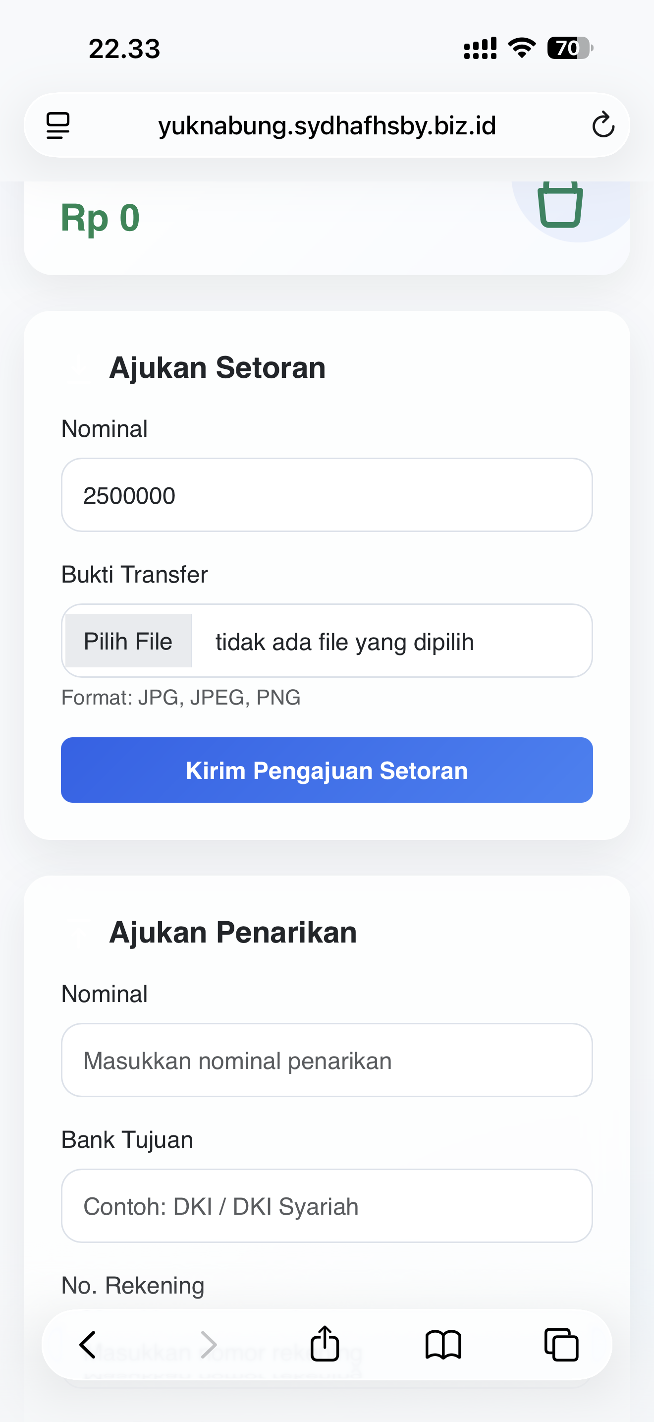Click the Bank Tujuan input field
The image size is (654, 1422).
[327, 1206]
